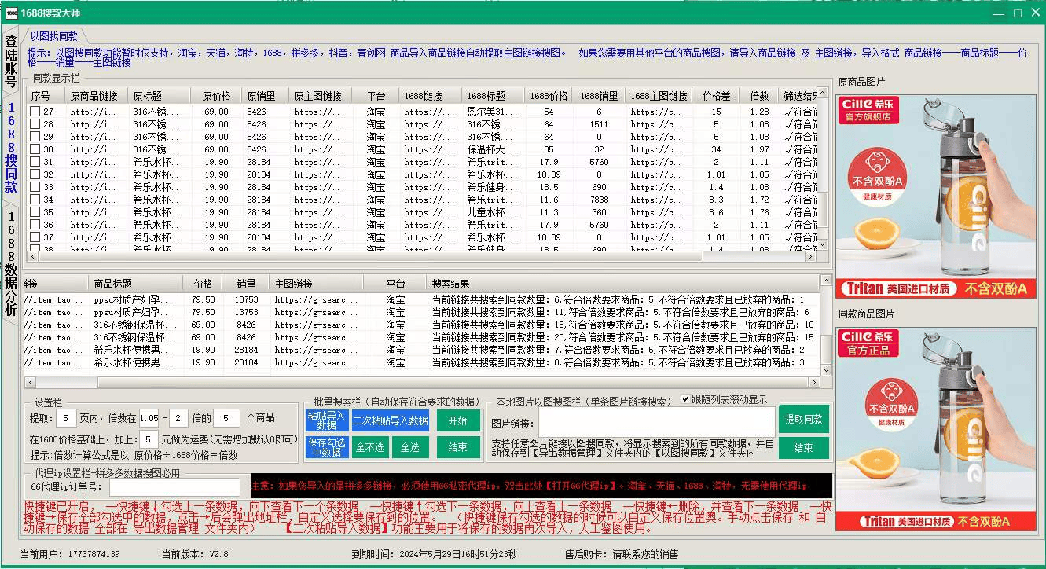Sort by the 序号 column header
The height and width of the screenshot is (569, 1046).
pyautogui.click(x=44, y=96)
